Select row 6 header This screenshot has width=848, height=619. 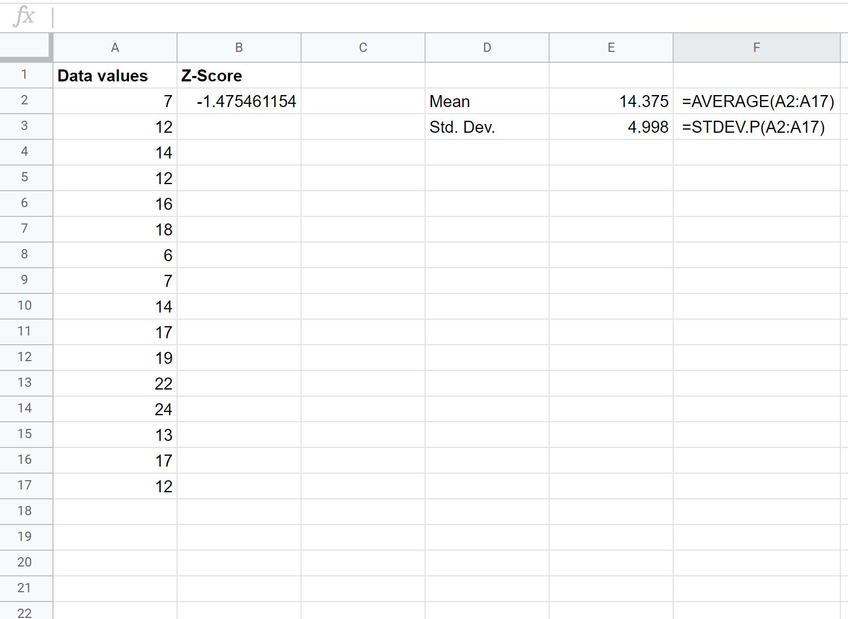coord(26,203)
